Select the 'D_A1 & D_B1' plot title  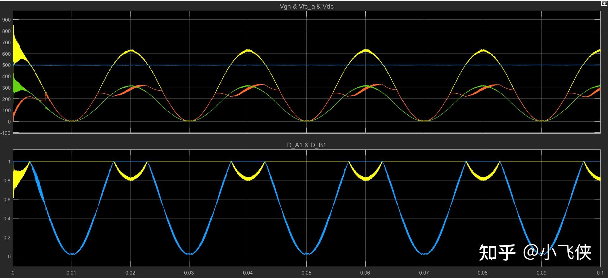tap(306, 145)
